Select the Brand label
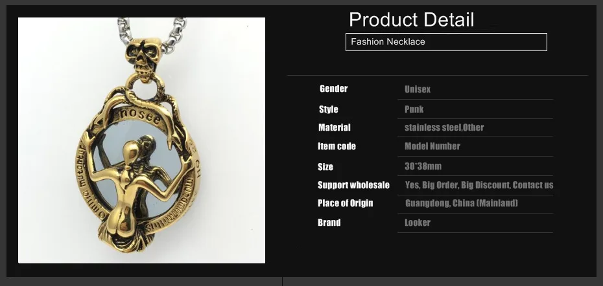This screenshot has height=286, width=603. (329, 223)
